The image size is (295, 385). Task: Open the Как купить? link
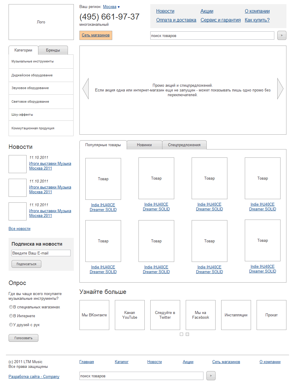pos(257,20)
